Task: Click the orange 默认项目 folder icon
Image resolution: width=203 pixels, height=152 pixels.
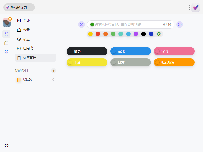Action: pyautogui.click(x=19, y=80)
